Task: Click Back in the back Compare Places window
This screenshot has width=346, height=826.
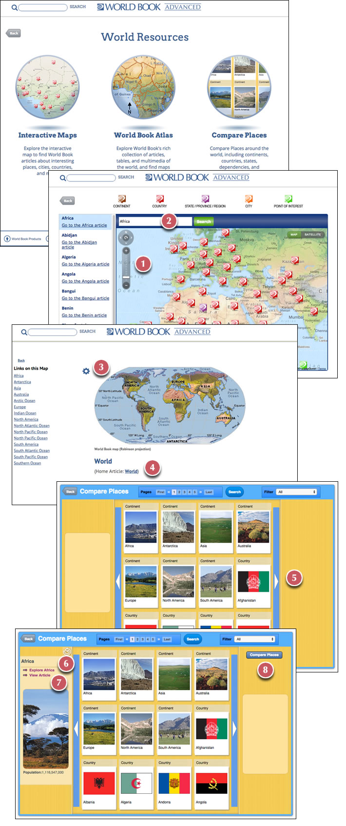Action: [x=70, y=492]
